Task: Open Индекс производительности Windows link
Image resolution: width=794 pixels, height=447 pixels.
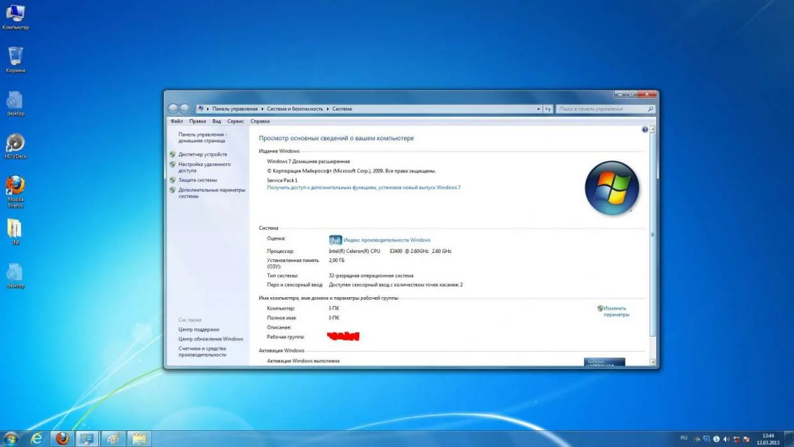Action: 387,240
